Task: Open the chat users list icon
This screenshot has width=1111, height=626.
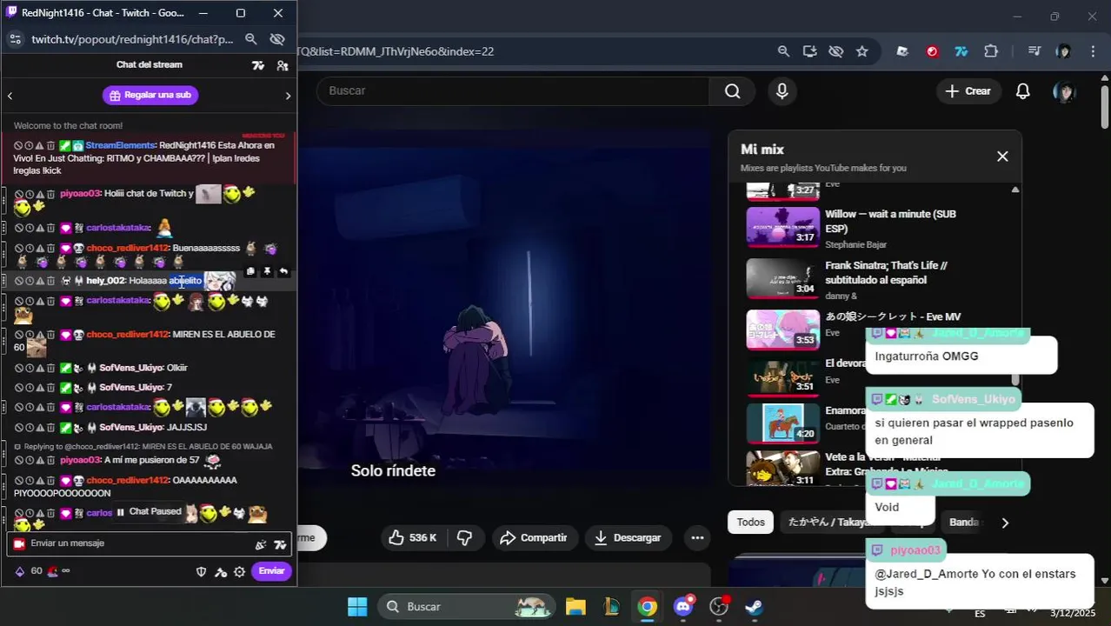Action: coord(283,65)
